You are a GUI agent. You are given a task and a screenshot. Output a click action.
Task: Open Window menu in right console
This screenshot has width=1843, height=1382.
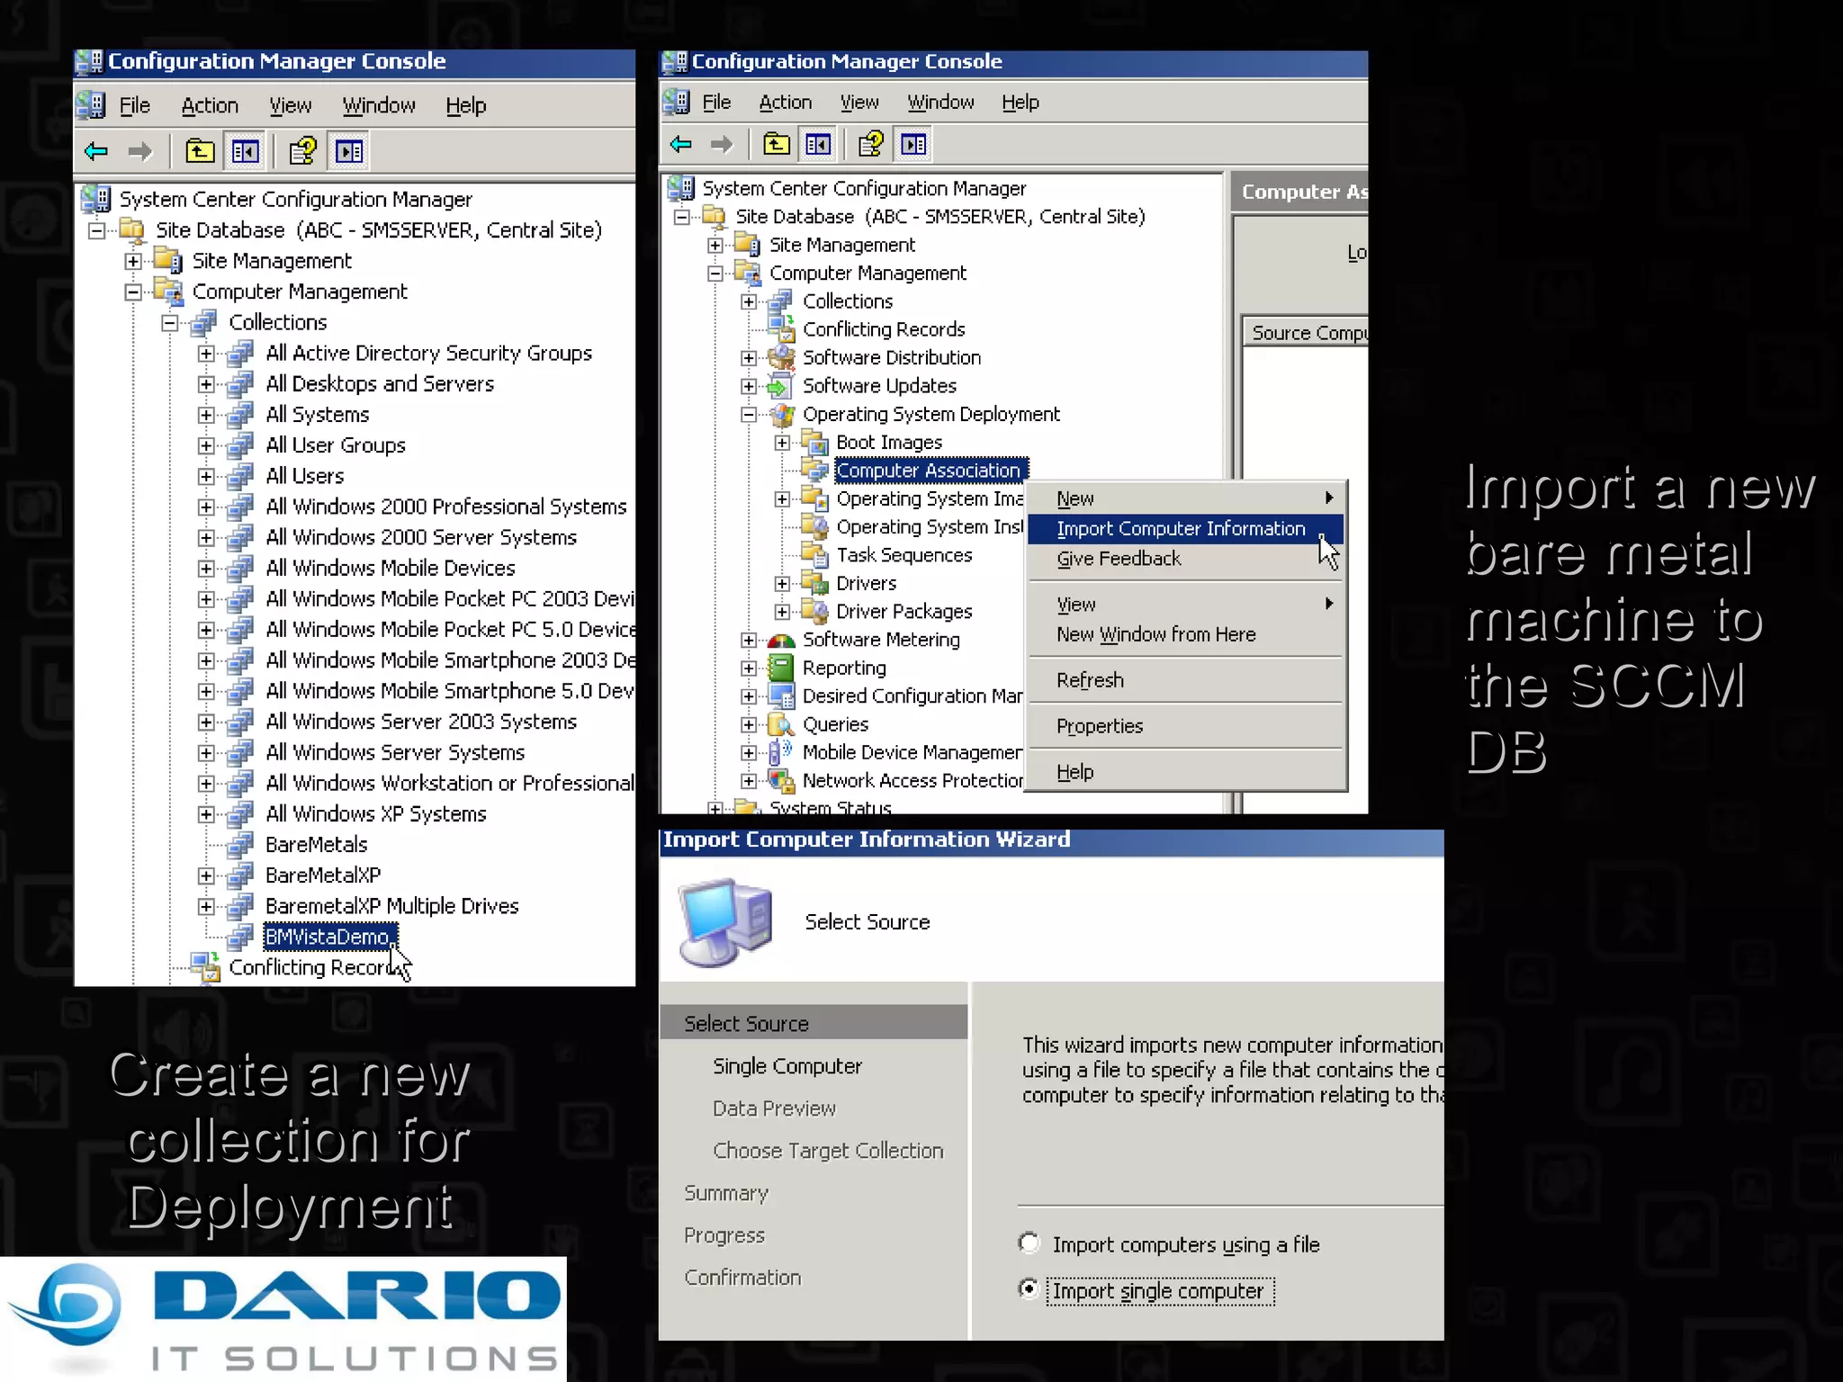click(x=940, y=102)
